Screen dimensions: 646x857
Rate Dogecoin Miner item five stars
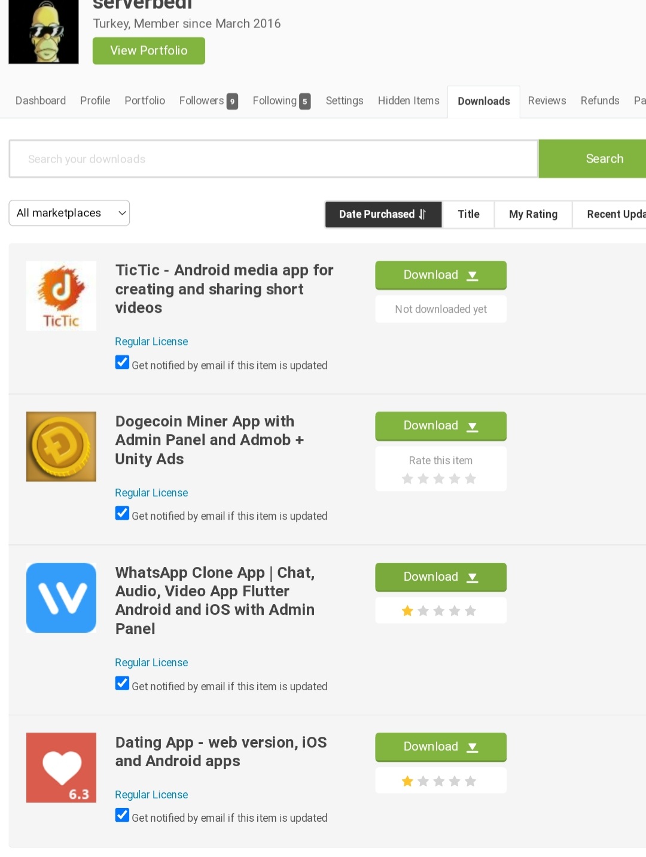(471, 478)
